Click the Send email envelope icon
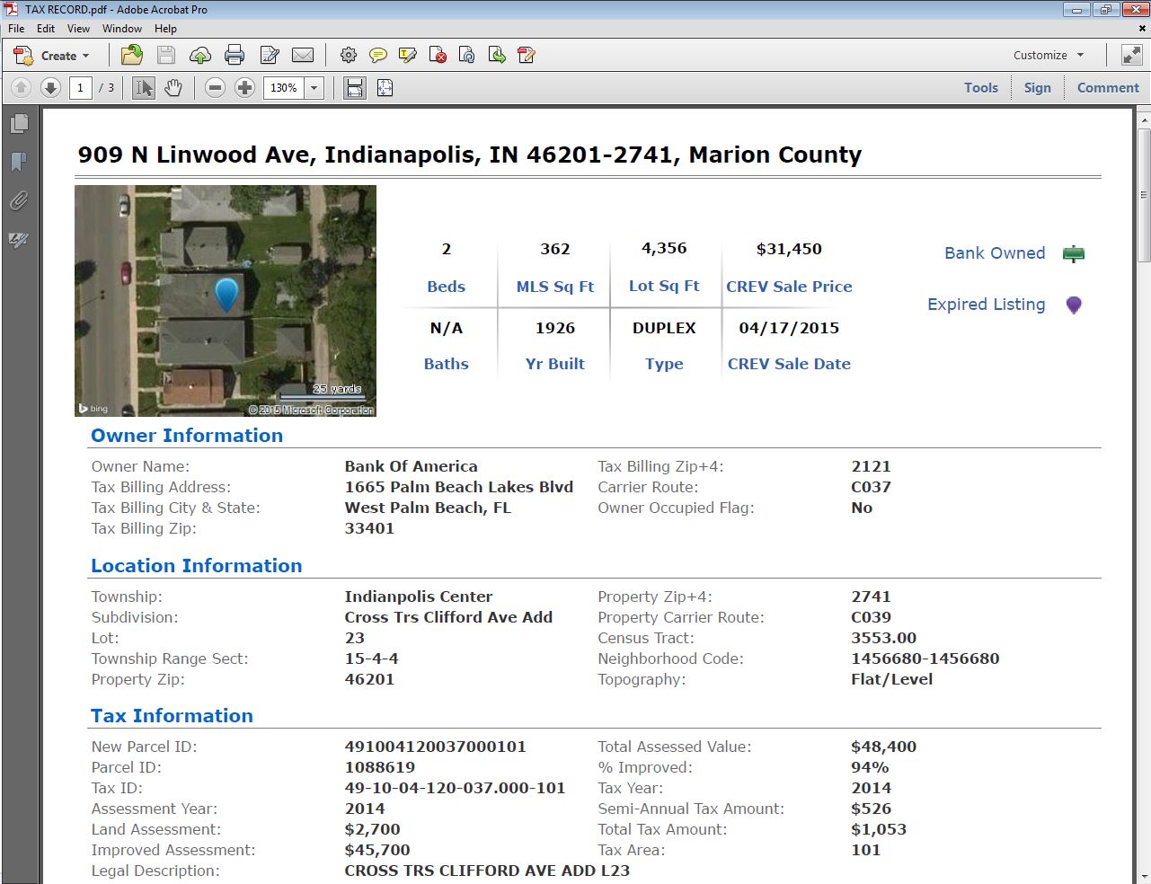This screenshot has width=1151, height=884. 304,56
